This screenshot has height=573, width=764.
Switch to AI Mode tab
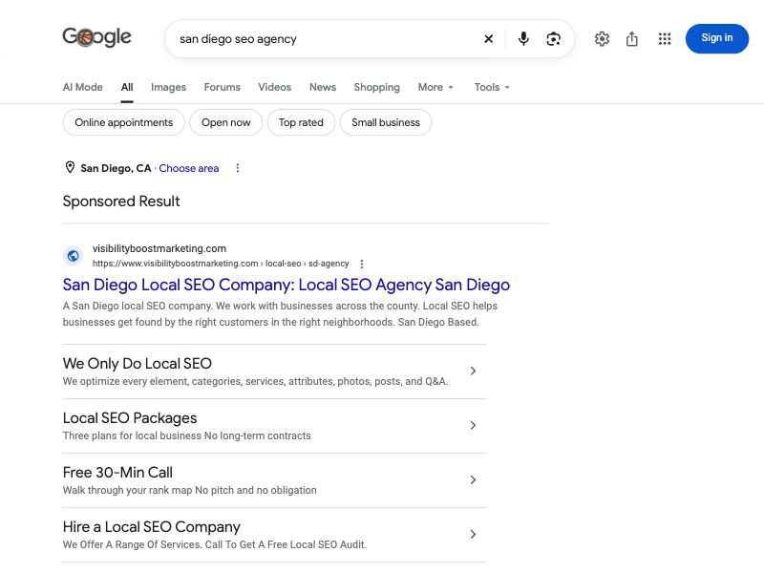point(83,87)
